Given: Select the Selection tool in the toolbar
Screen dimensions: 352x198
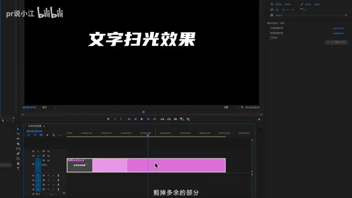Looking at the screenshot, I should point(18,129).
